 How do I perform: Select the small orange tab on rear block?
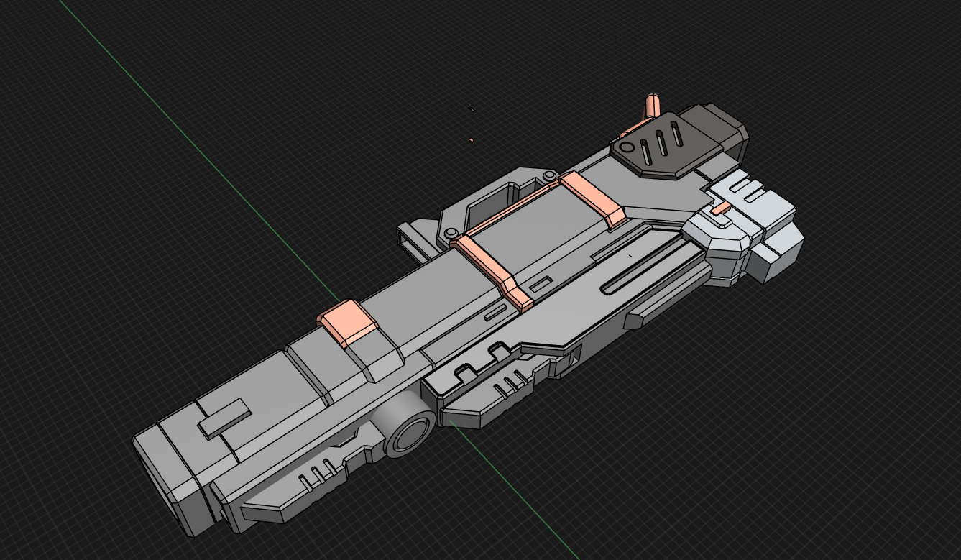pos(721,209)
